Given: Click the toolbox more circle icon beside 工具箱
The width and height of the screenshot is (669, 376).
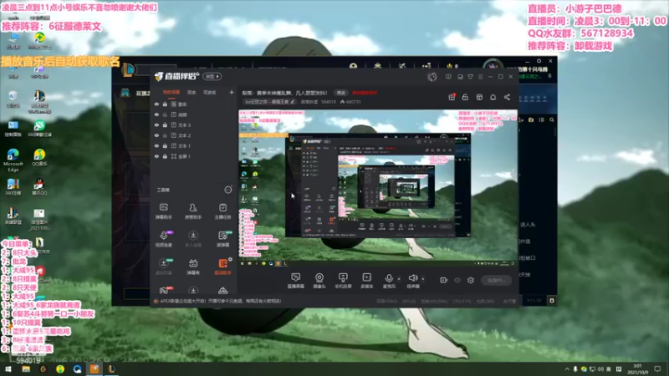Looking at the screenshot, I should pos(228,190).
